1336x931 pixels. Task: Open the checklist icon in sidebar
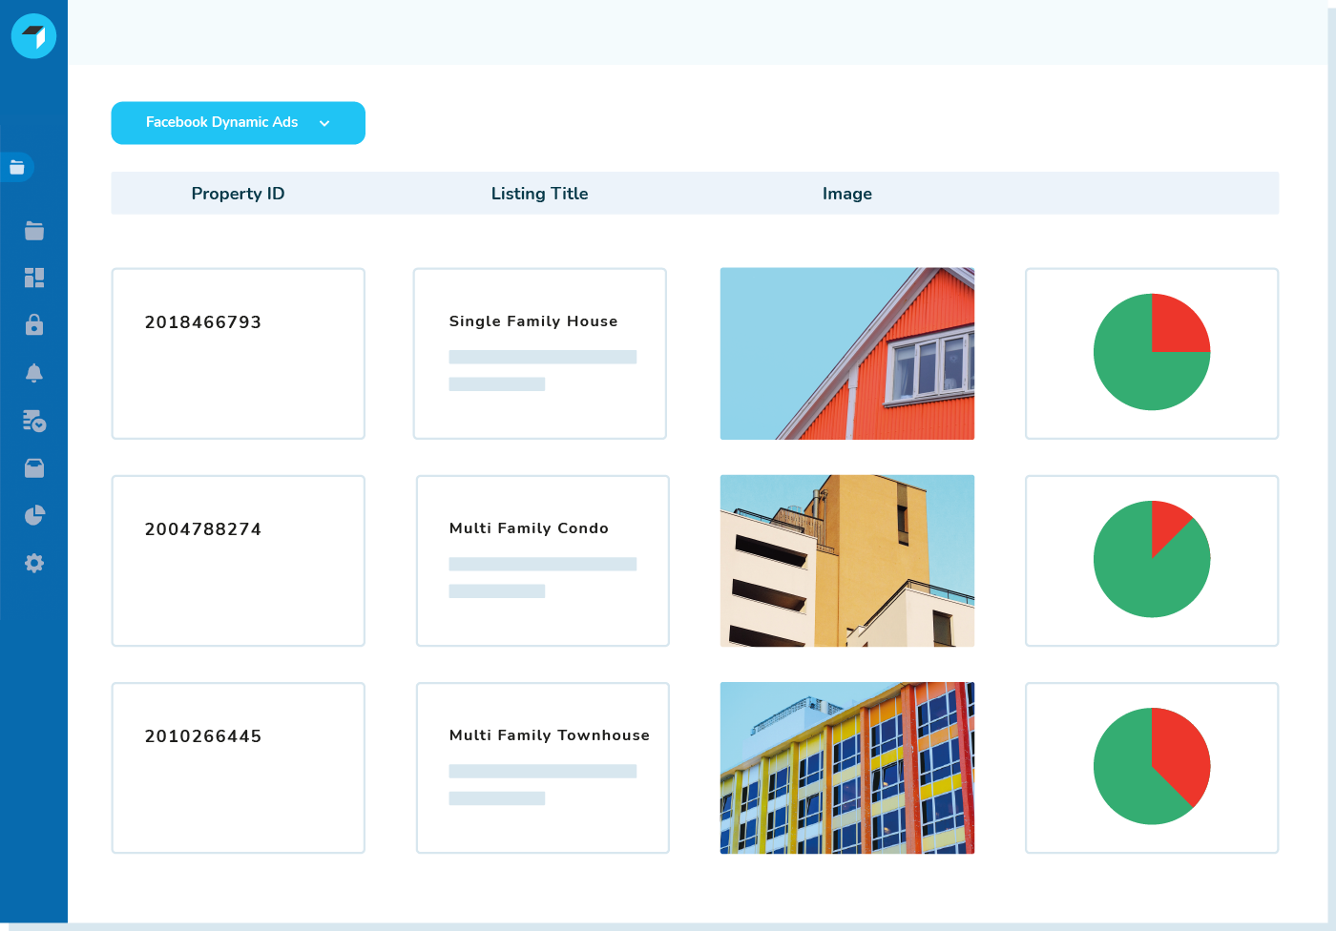click(x=34, y=421)
